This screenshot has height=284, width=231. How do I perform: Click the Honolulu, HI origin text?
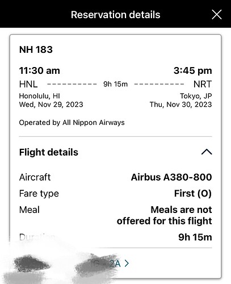(40, 96)
